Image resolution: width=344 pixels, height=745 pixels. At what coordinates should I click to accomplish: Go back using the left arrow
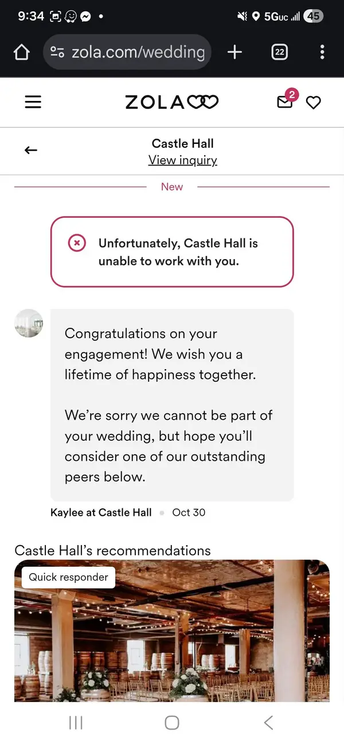[x=31, y=150]
